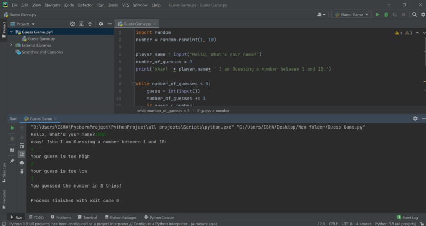
Task: Open Run panel settings gear
Action: (x=415, y=119)
